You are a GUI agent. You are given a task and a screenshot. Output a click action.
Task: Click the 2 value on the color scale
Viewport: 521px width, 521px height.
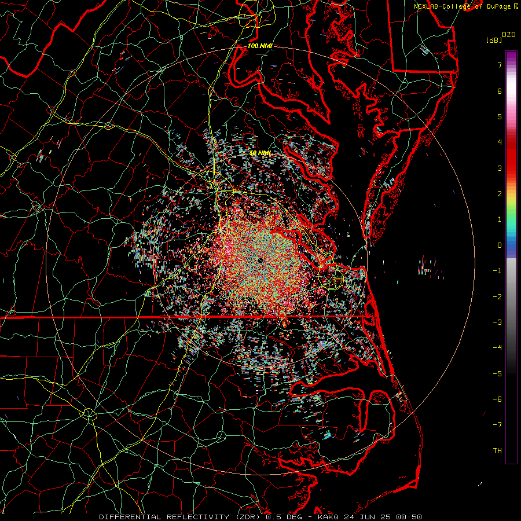[x=500, y=194]
